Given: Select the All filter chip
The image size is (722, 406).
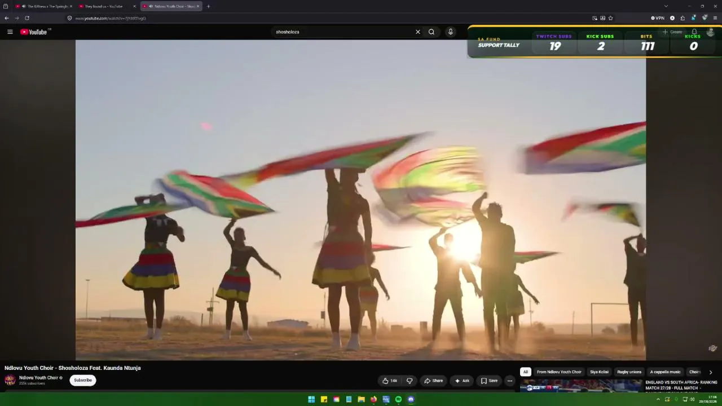Looking at the screenshot, I should coord(526,372).
